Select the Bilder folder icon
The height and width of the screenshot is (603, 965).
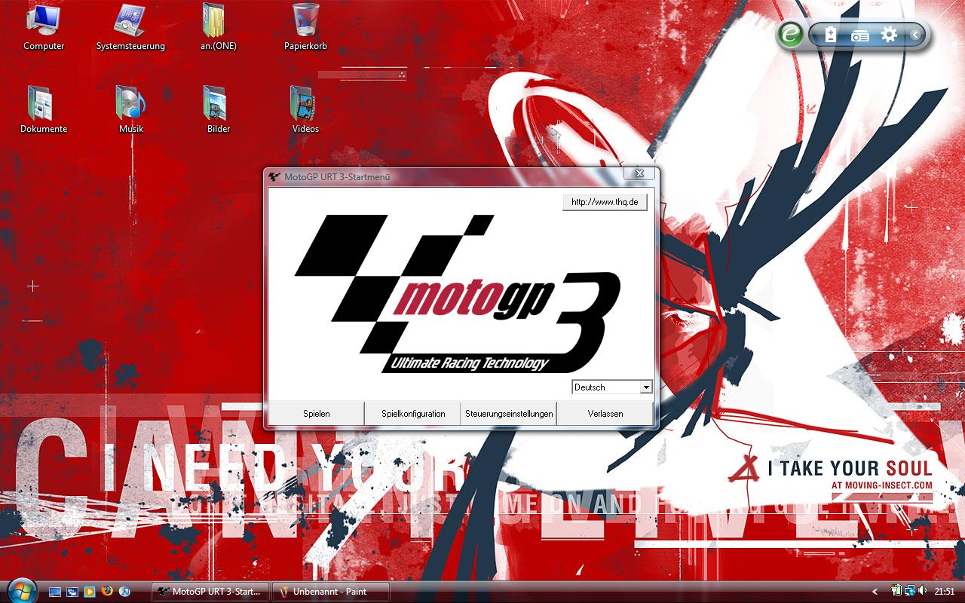pyautogui.click(x=218, y=110)
